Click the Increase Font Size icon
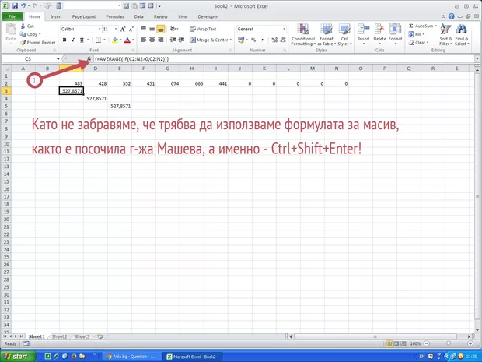This screenshot has height=362, width=482. (123, 30)
